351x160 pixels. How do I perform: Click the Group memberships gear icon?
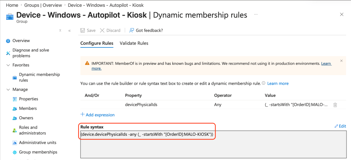(15, 152)
